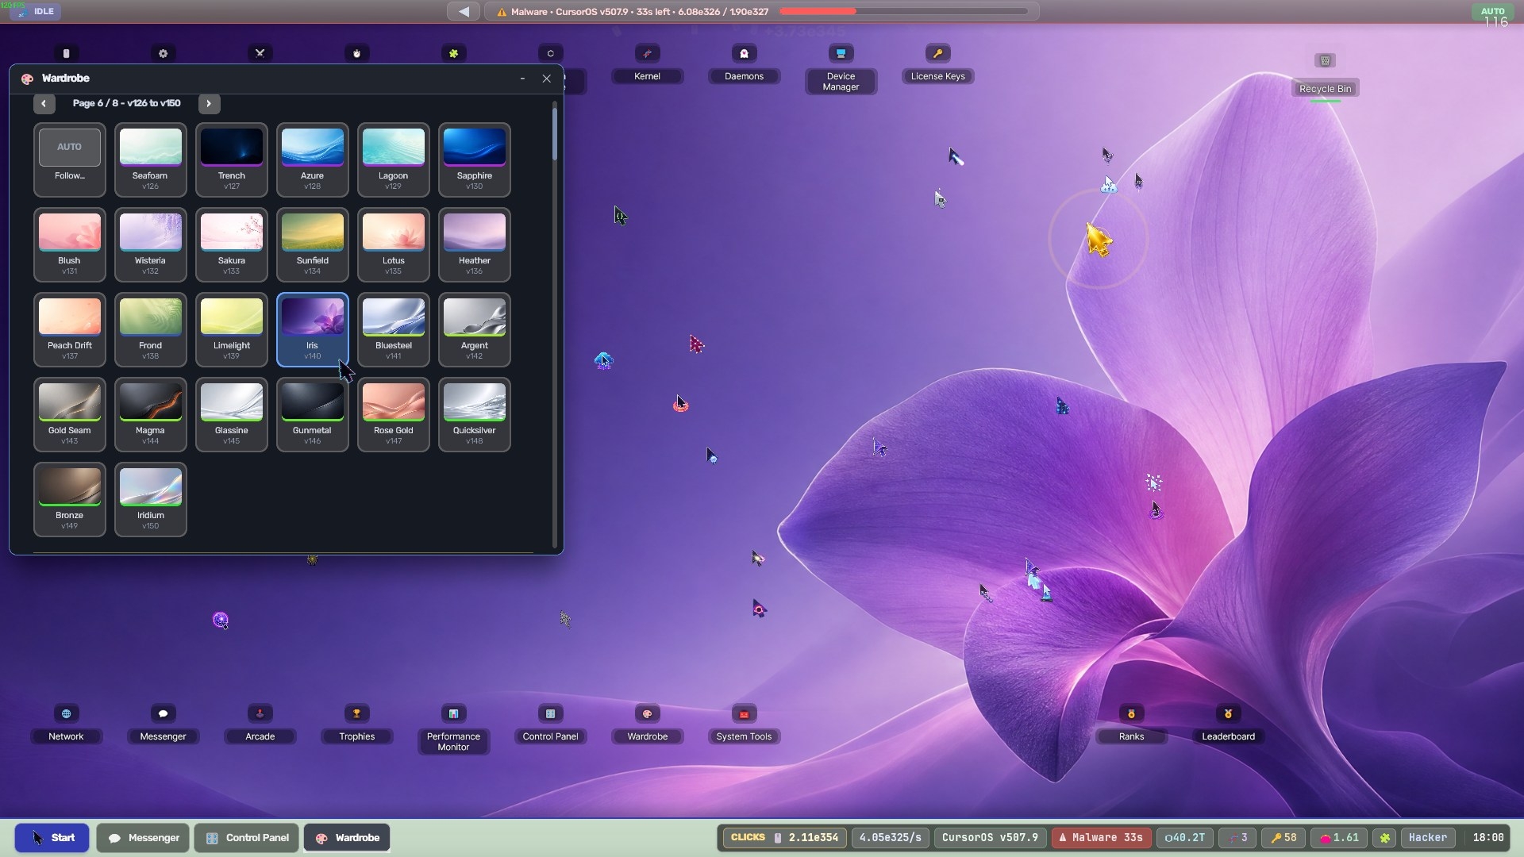Click the CLICKS counter 2.11e354
Viewport: 1524px width, 857px height.
(783, 838)
